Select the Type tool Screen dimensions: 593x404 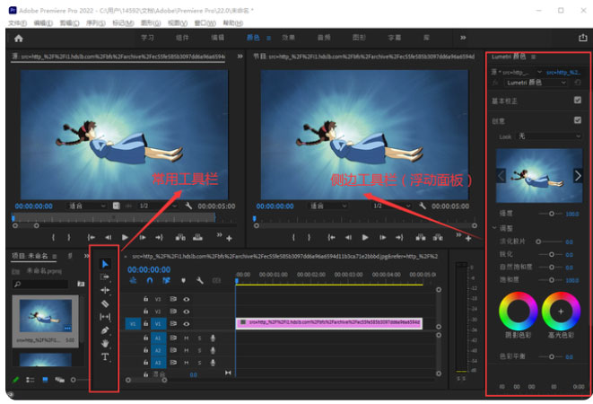point(105,356)
